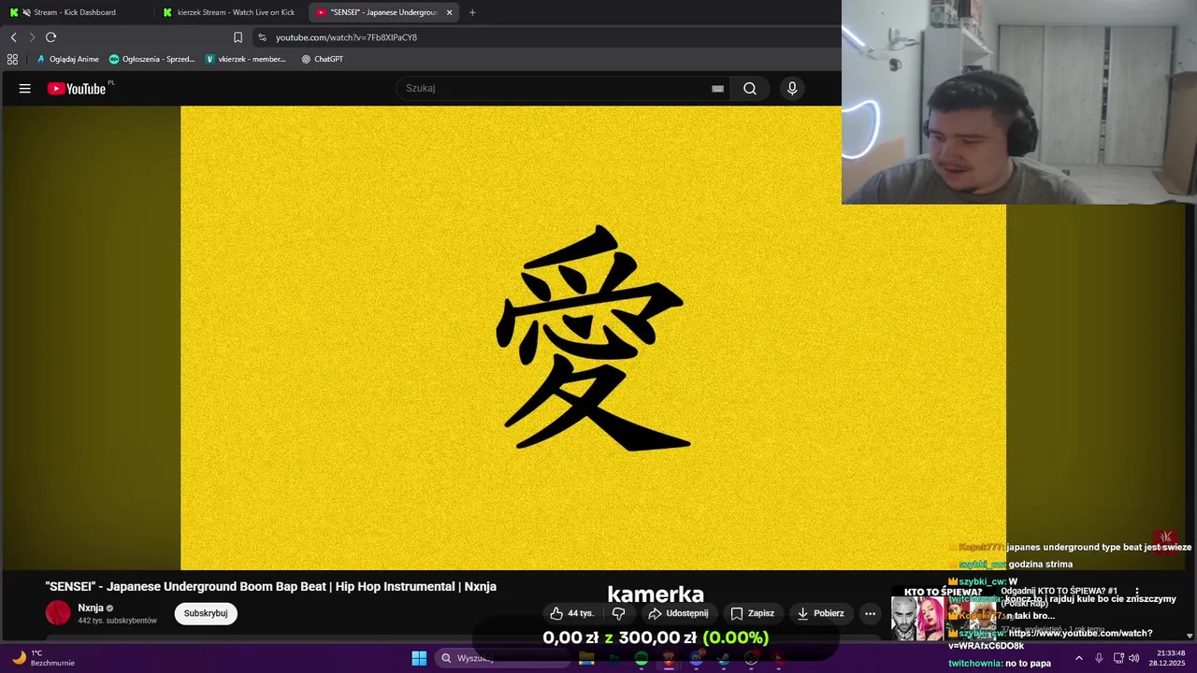Image resolution: width=1197 pixels, height=673 pixels.
Task: Dislike the video
Action: point(618,613)
